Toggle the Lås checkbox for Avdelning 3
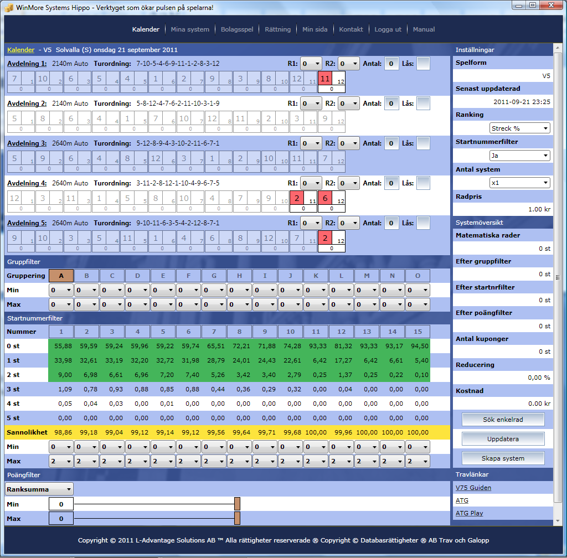Viewport: 567px width, 558px height. tap(423, 143)
